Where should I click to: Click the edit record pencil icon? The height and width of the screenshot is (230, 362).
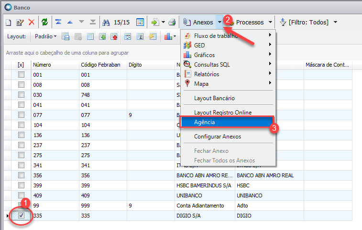(20, 23)
